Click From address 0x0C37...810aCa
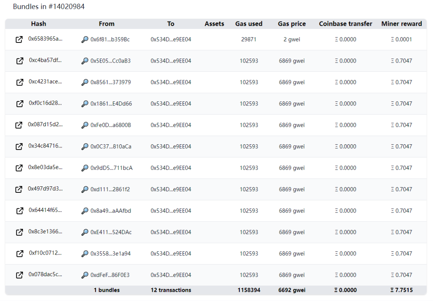The height and width of the screenshot is (301, 433). coord(111,147)
